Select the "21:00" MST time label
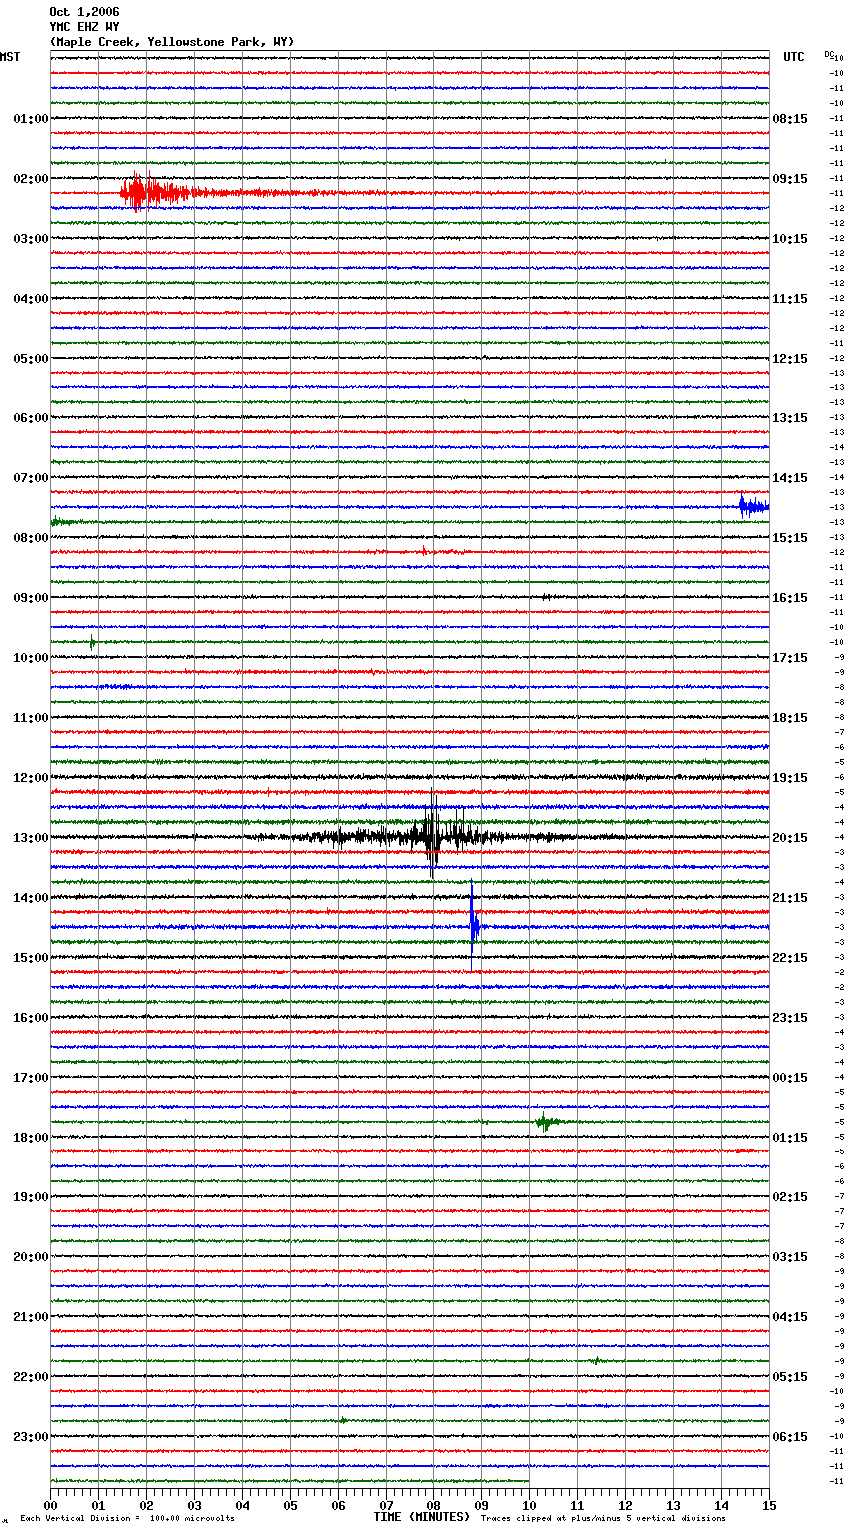Screen dimensions: 849x1532 pyautogui.click(x=31, y=1317)
